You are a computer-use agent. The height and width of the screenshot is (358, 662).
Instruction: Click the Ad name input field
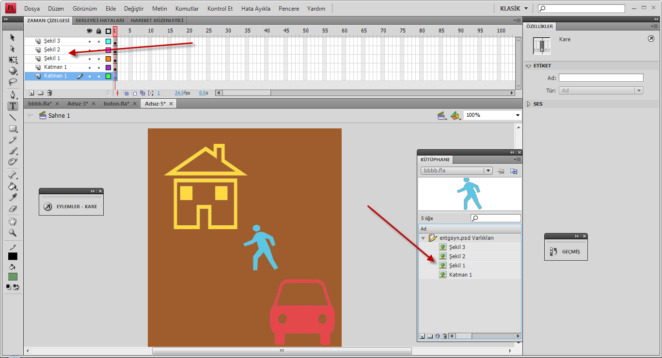pyautogui.click(x=601, y=78)
